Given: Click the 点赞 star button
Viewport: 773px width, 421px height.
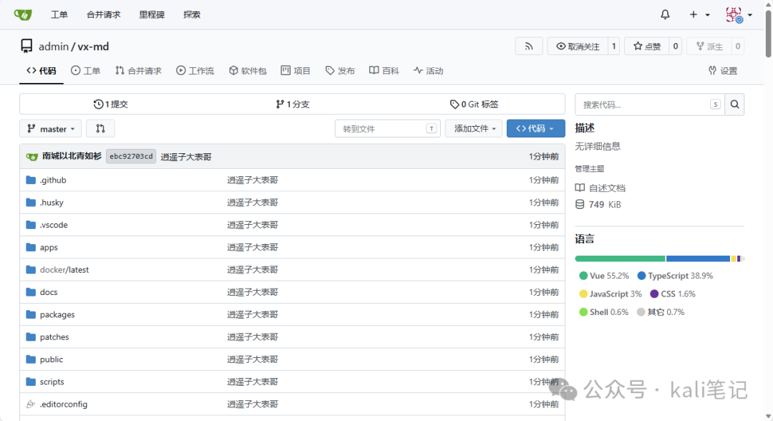Looking at the screenshot, I should pos(647,47).
